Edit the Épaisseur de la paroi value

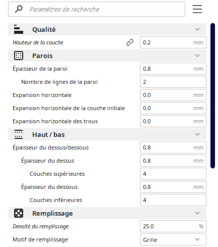click(173, 69)
